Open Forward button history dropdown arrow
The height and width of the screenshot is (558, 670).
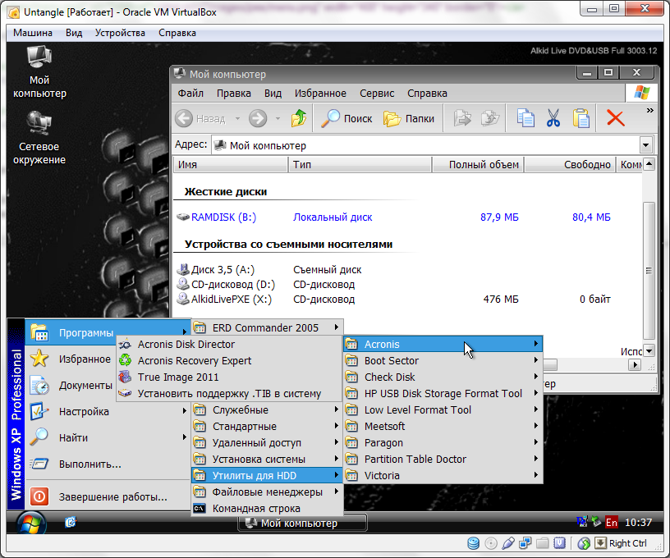coord(278,119)
